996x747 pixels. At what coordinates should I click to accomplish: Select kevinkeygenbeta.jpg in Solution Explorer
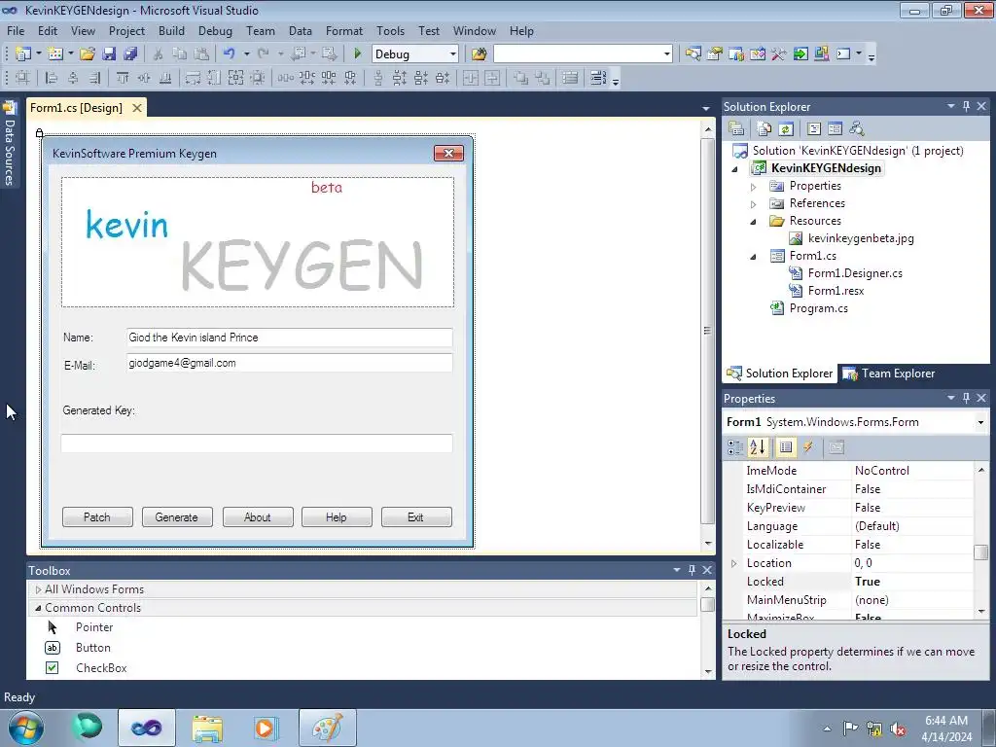[861, 239]
